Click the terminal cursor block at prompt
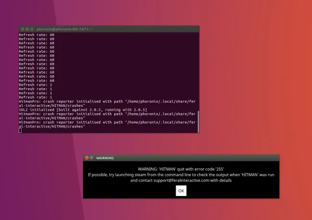The width and height of the screenshot is (312, 220). [x=20, y=130]
